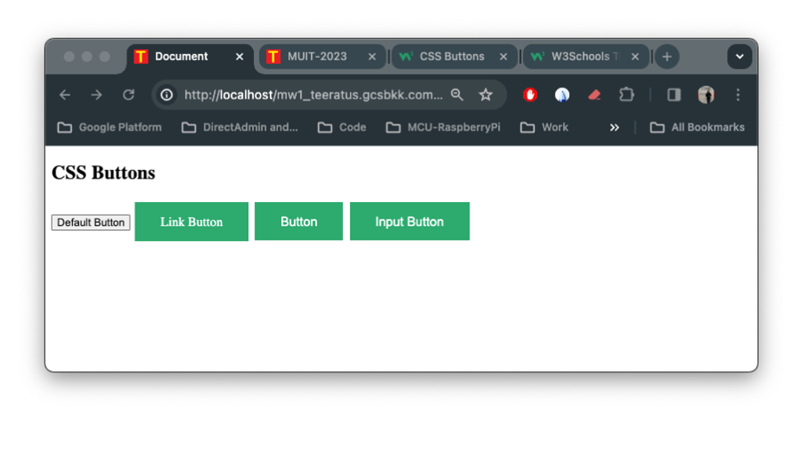Open the Extensions puzzle piece menu
Screen dimensions: 802x451
[x=627, y=95]
